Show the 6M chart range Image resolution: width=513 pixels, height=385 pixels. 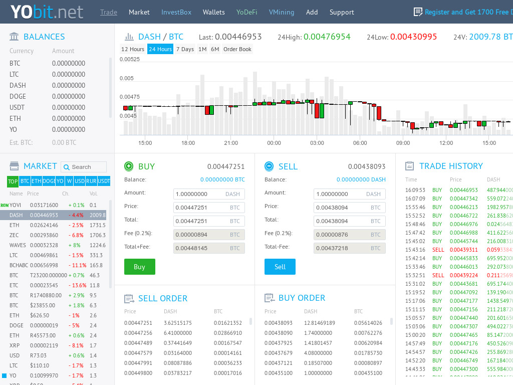215,49
